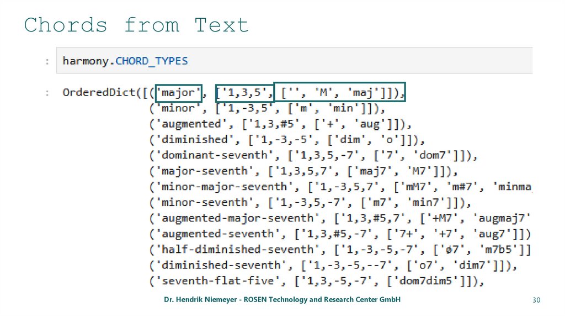Click the 'min' abbreviation in the minor row
The width and height of the screenshot is (565, 317).
pyautogui.click(x=343, y=108)
